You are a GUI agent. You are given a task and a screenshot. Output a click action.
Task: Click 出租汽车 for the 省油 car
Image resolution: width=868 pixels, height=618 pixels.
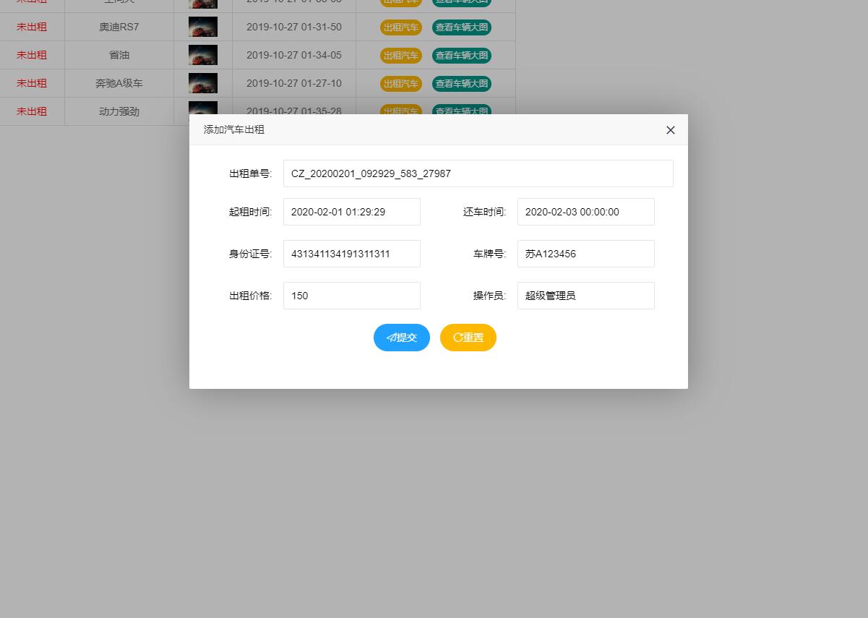[x=400, y=56]
